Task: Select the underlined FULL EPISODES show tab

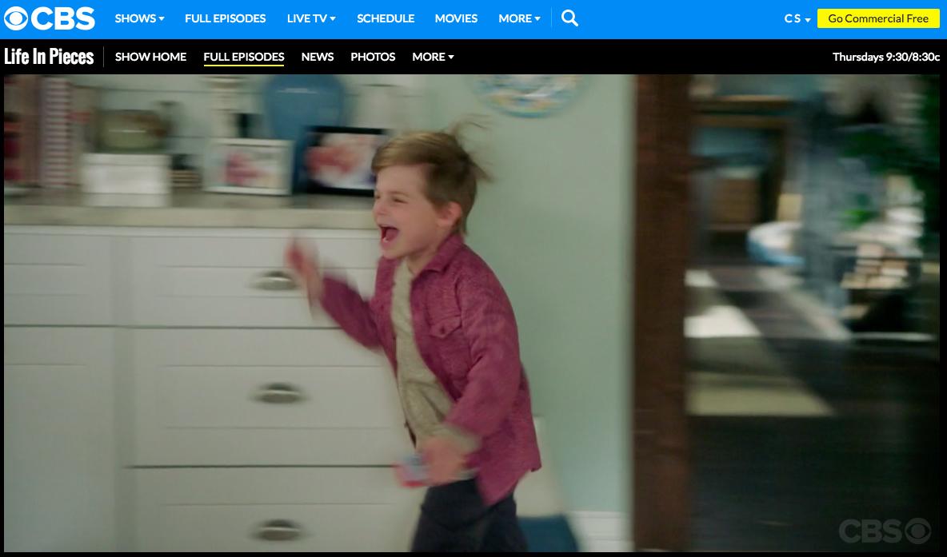Action: click(243, 58)
